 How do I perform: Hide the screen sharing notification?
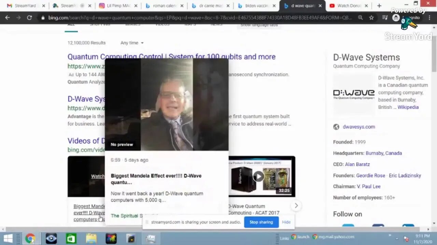pyautogui.click(x=286, y=222)
